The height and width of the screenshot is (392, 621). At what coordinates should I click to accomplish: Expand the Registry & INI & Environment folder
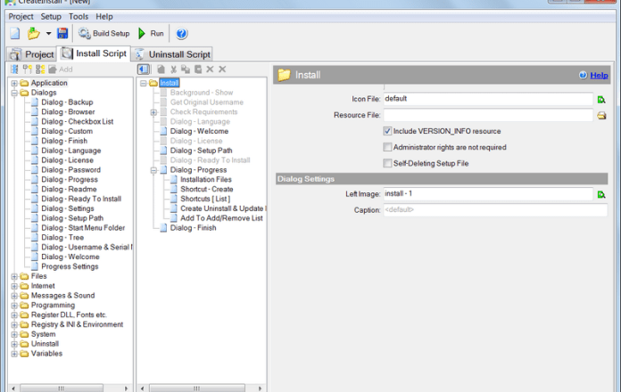(x=14, y=325)
